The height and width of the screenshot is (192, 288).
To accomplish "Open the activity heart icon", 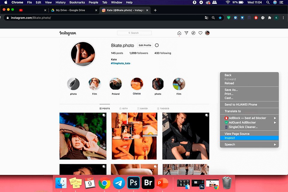I will pos(200,33).
